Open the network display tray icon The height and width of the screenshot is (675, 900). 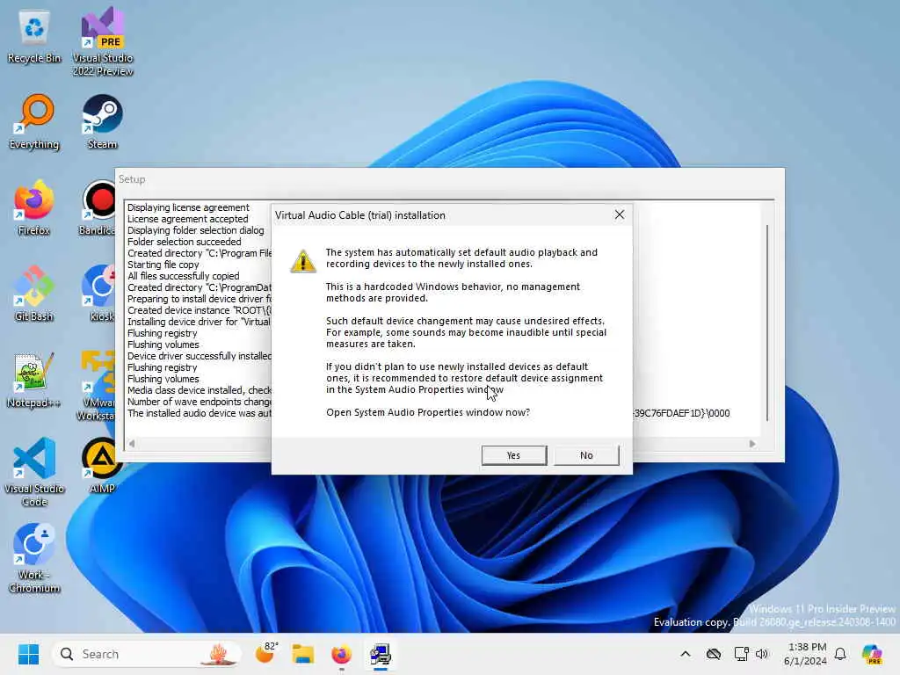pos(741,654)
